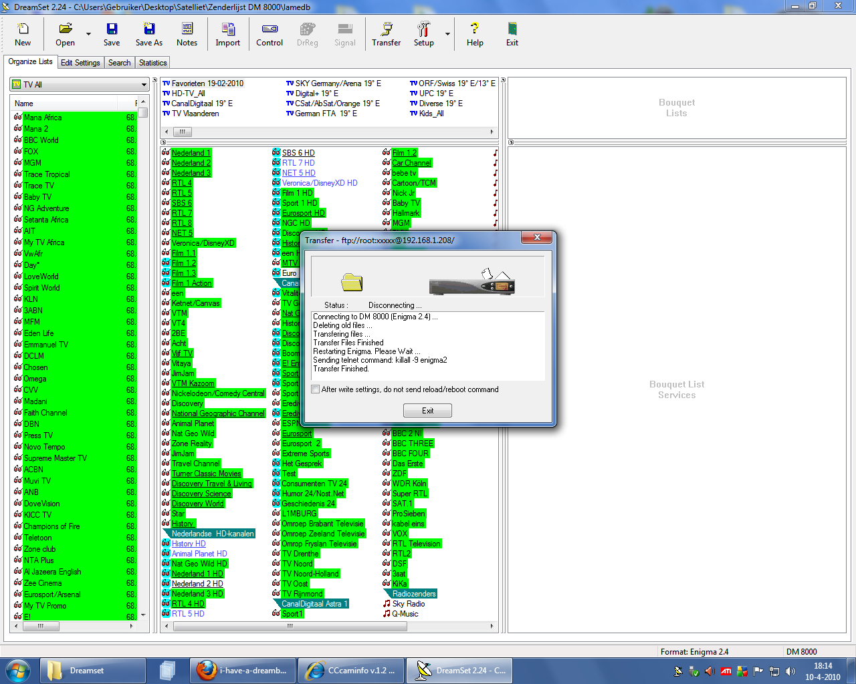The height and width of the screenshot is (684, 856).
Task: Select the SKY Germany/Arena 19° E bouquet
Action: 334,83
